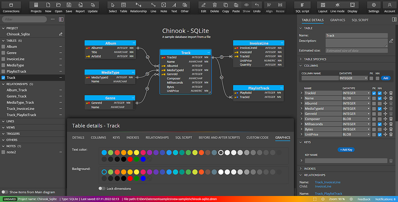Delete the UnitPrice column with trash icon
This screenshot has width=398, height=202.
click(x=391, y=135)
